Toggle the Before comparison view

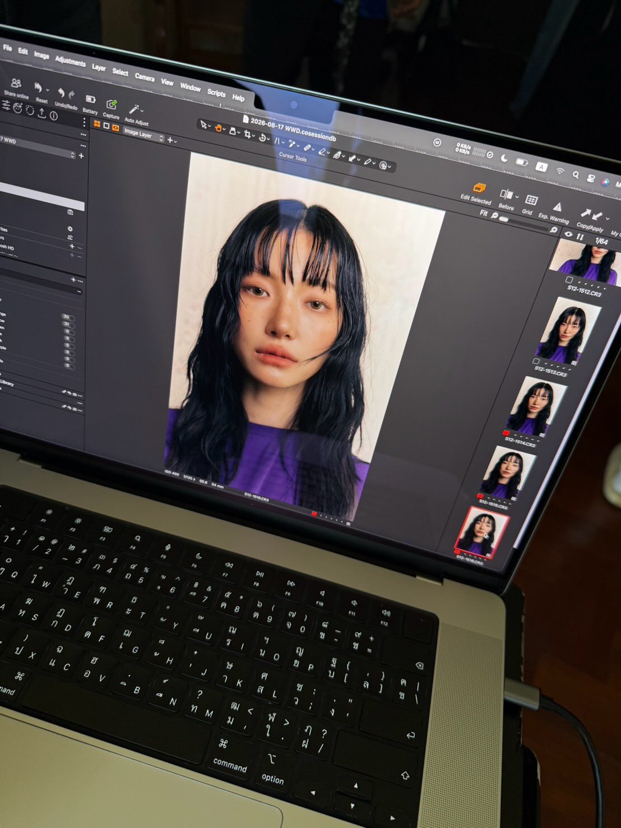pyautogui.click(x=506, y=194)
